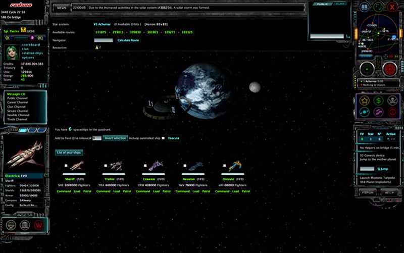Click the small grey moon

(x=255, y=87)
